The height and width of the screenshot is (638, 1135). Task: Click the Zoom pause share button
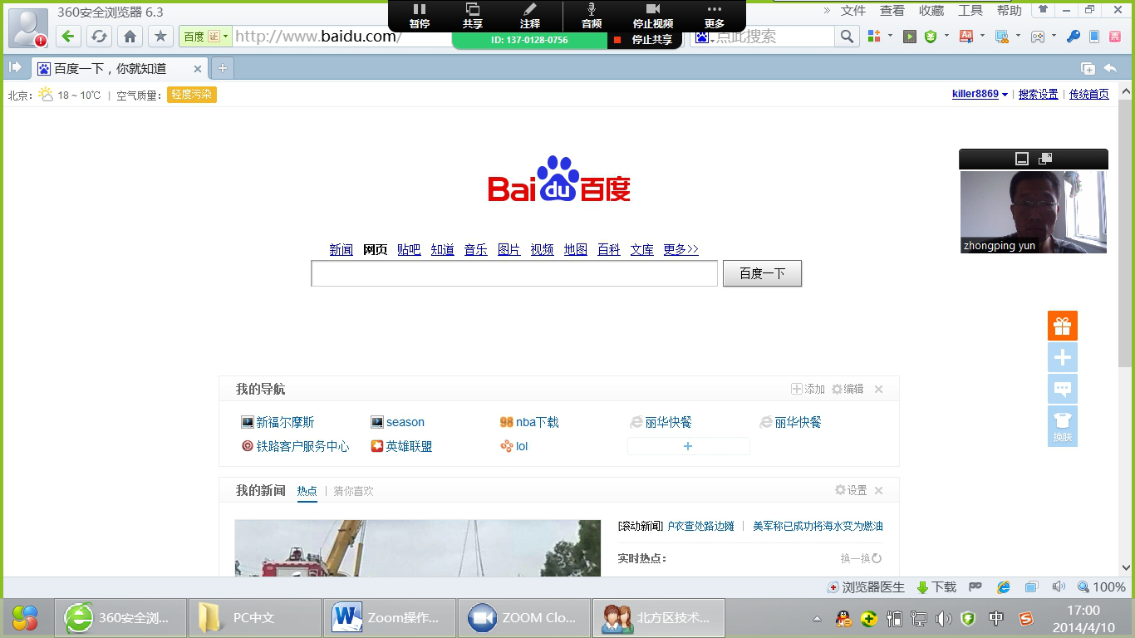pos(420,16)
